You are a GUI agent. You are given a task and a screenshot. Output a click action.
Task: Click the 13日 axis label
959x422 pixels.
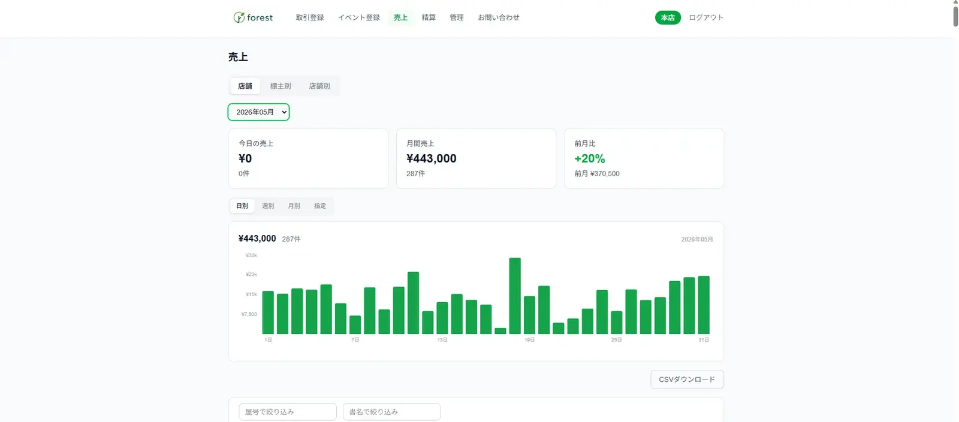click(442, 340)
